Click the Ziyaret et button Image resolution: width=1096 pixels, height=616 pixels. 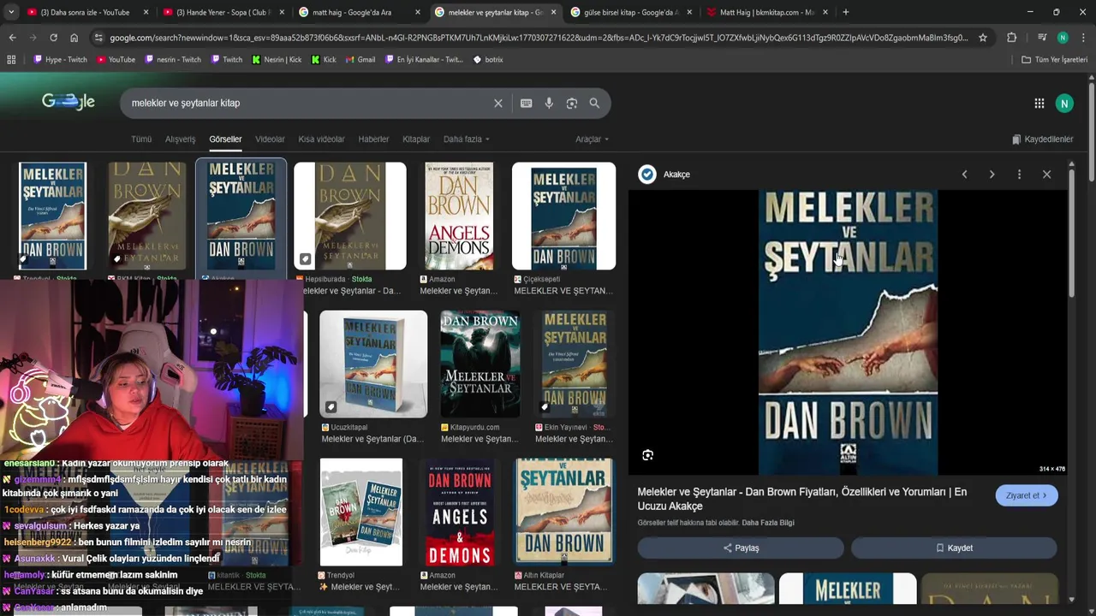click(x=1027, y=495)
